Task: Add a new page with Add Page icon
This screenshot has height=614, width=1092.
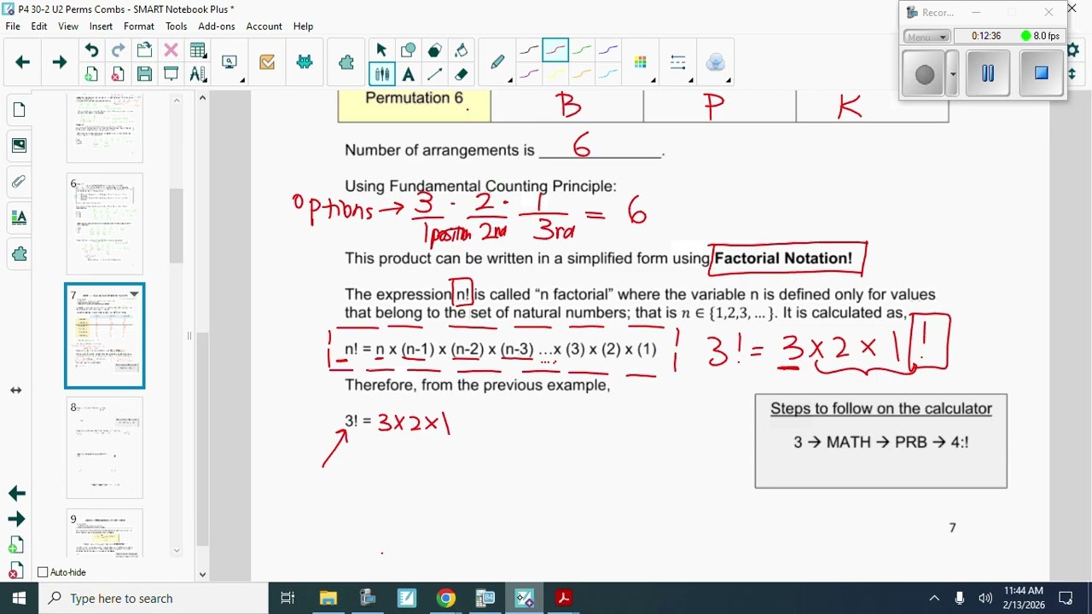Action: pyautogui.click(x=91, y=74)
